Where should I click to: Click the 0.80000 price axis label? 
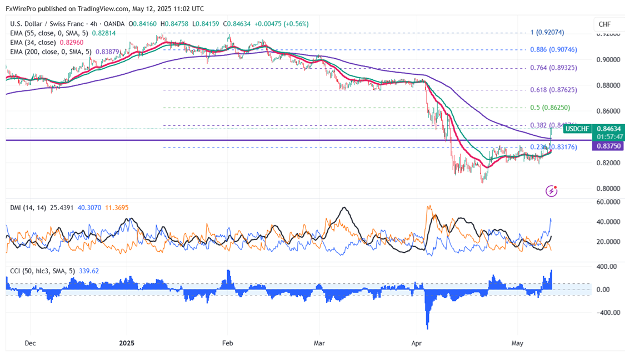coord(608,188)
